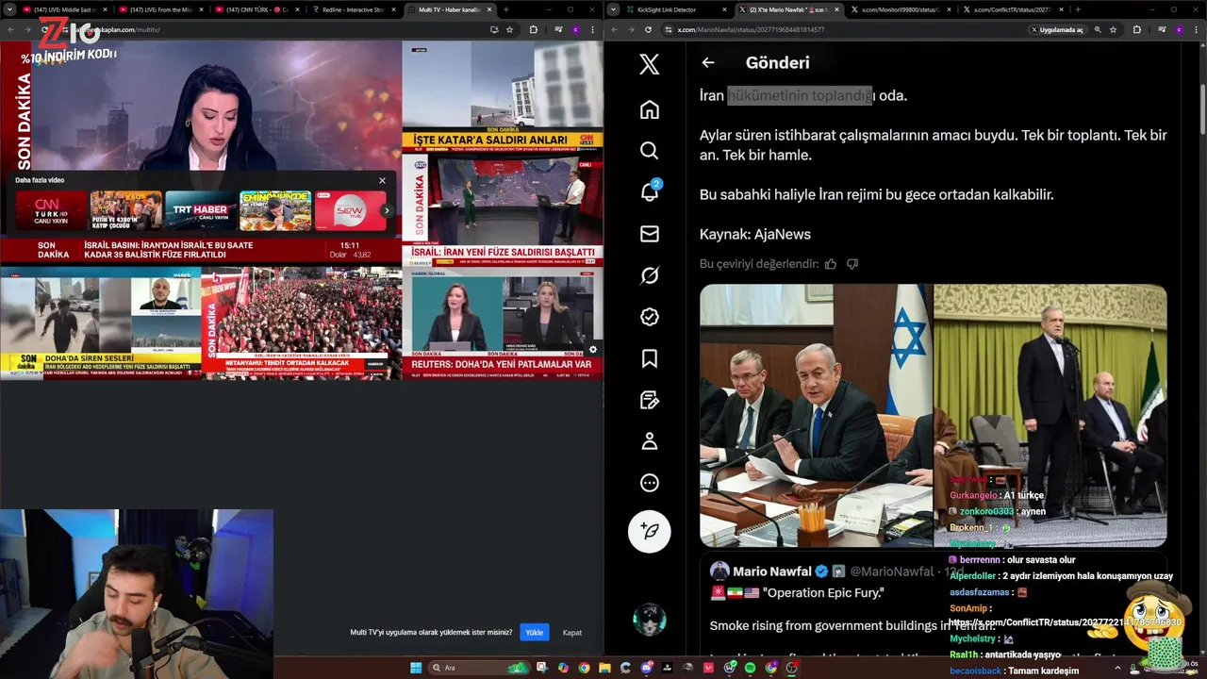
Task: Open settings gear on Multi TV grid
Action: click(x=592, y=350)
